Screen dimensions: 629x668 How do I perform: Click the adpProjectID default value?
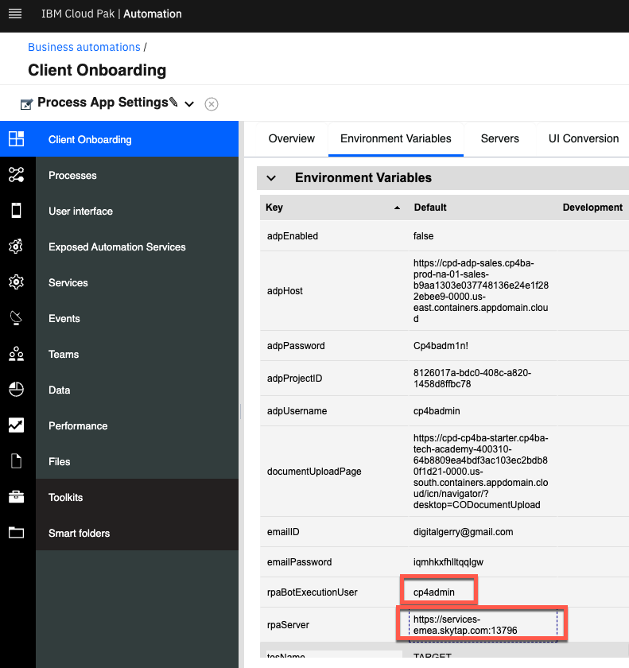pyautogui.click(x=472, y=379)
